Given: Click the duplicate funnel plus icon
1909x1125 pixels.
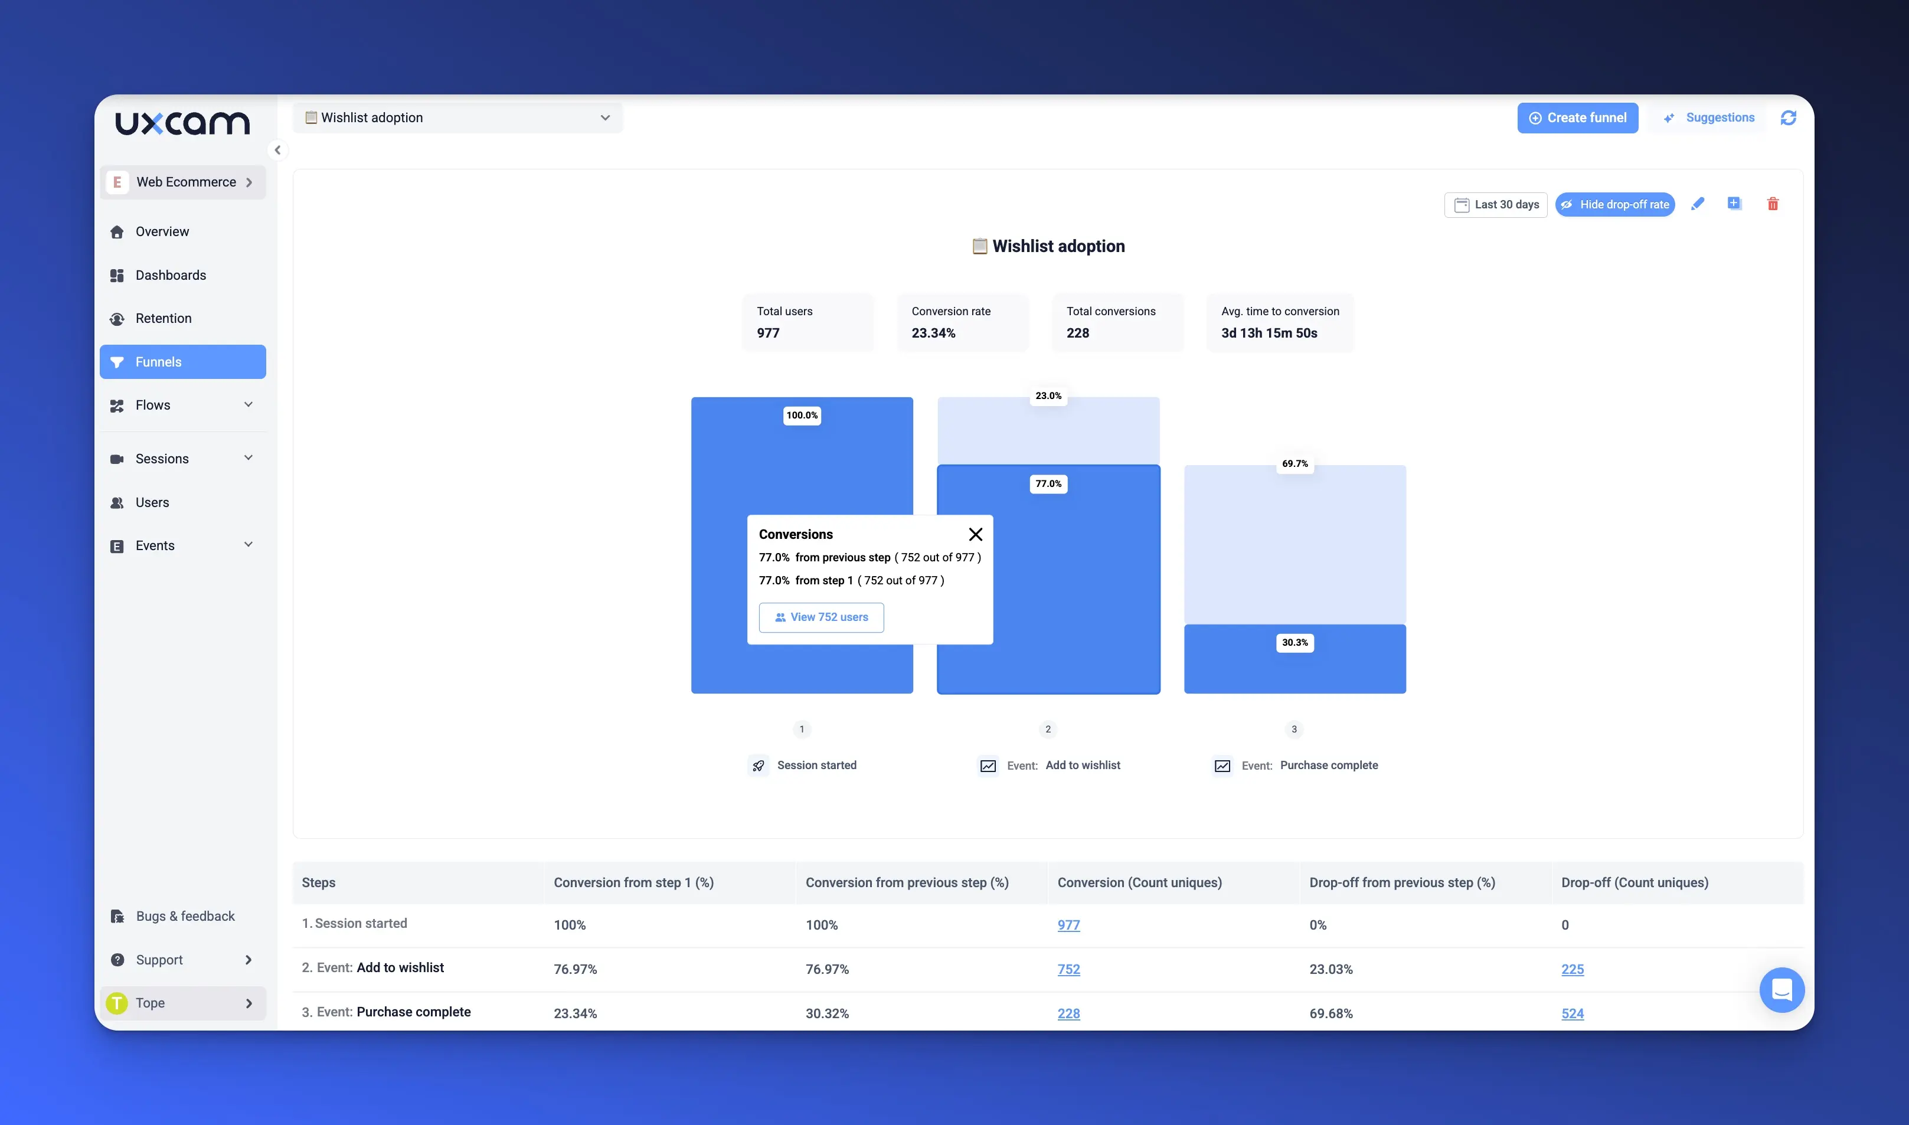Looking at the screenshot, I should (x=1734, y=203).
